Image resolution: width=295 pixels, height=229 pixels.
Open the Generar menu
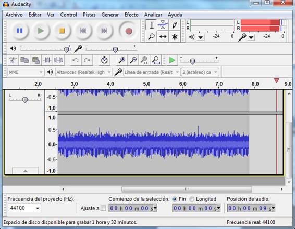click(110, 15)
